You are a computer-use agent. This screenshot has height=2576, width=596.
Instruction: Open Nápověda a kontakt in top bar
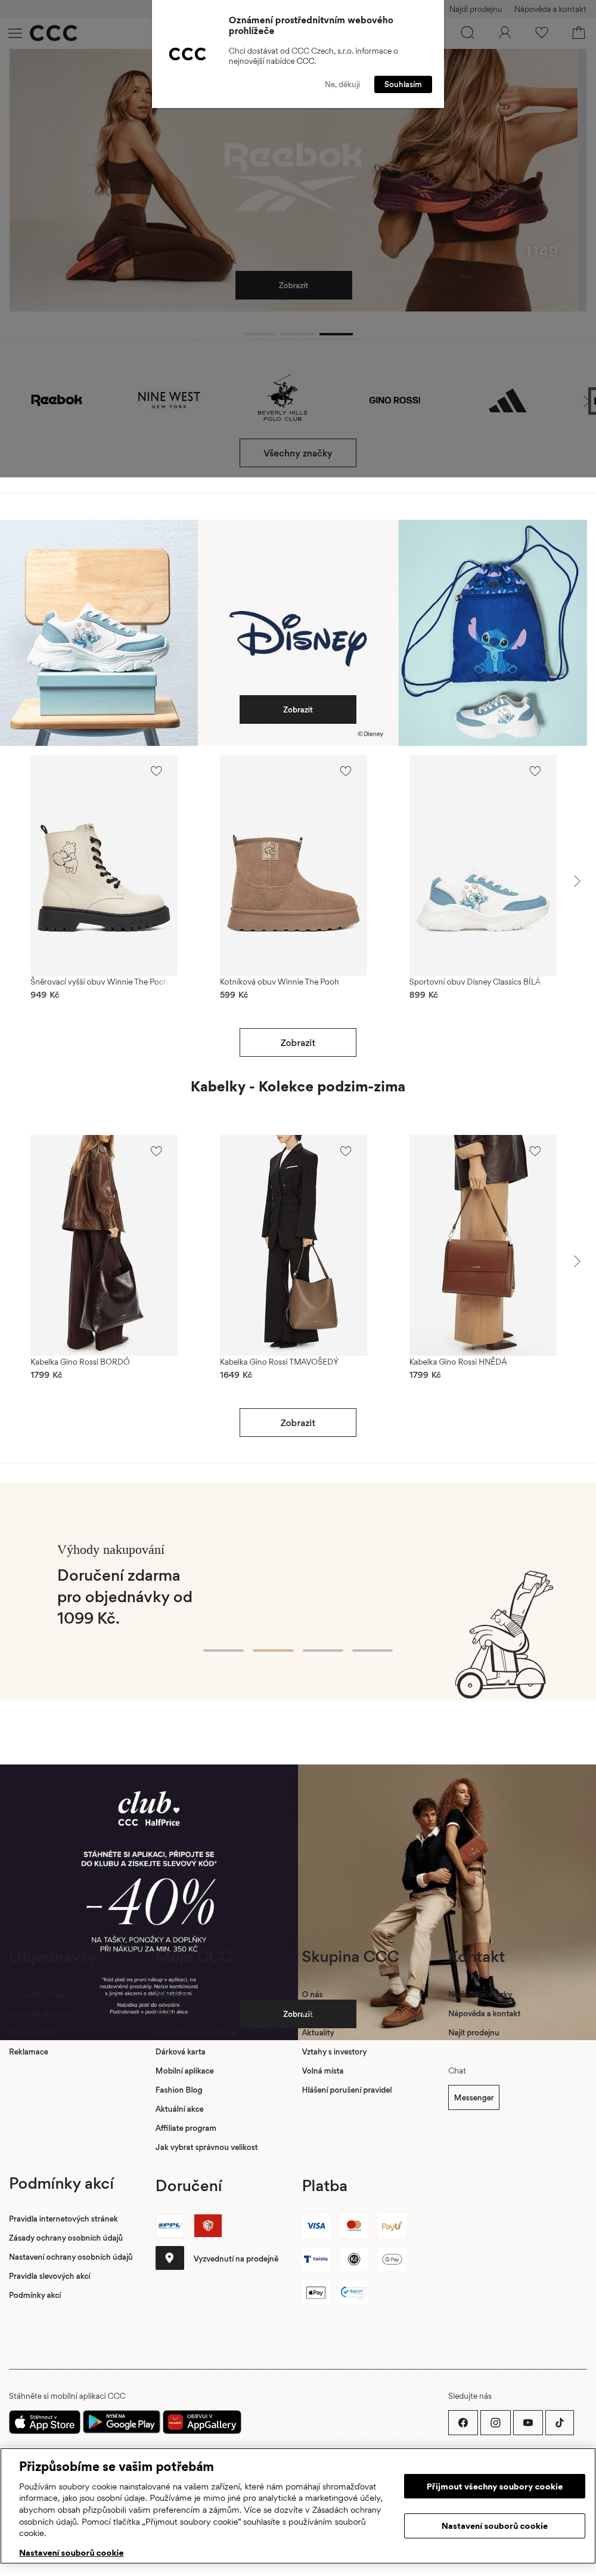coord(550,9)
